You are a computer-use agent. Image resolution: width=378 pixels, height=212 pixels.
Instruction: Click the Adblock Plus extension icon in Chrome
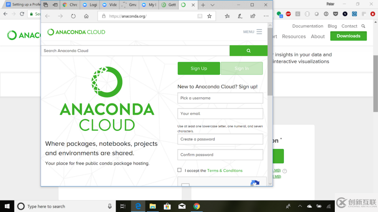[x=288, y=14]
